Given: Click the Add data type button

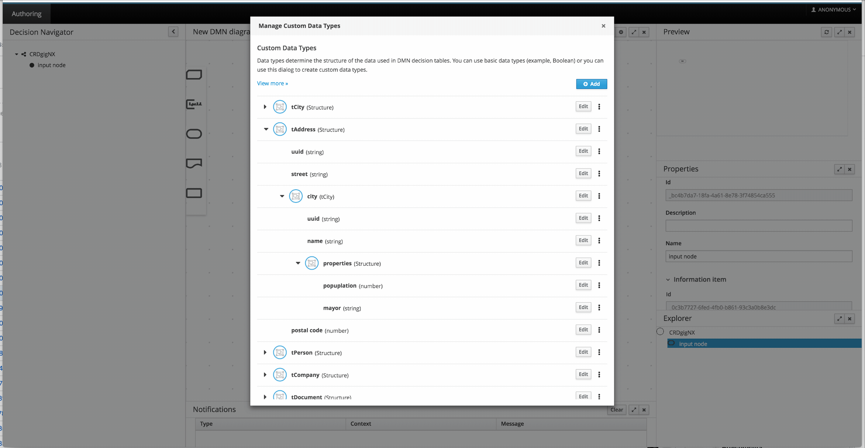Looking at the screenshot, I should [x=591, y=84].
